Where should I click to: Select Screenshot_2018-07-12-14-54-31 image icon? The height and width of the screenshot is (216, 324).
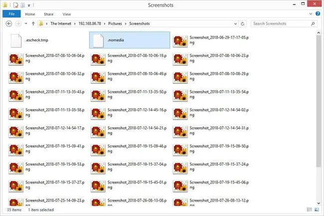click(x=180, y=132)
